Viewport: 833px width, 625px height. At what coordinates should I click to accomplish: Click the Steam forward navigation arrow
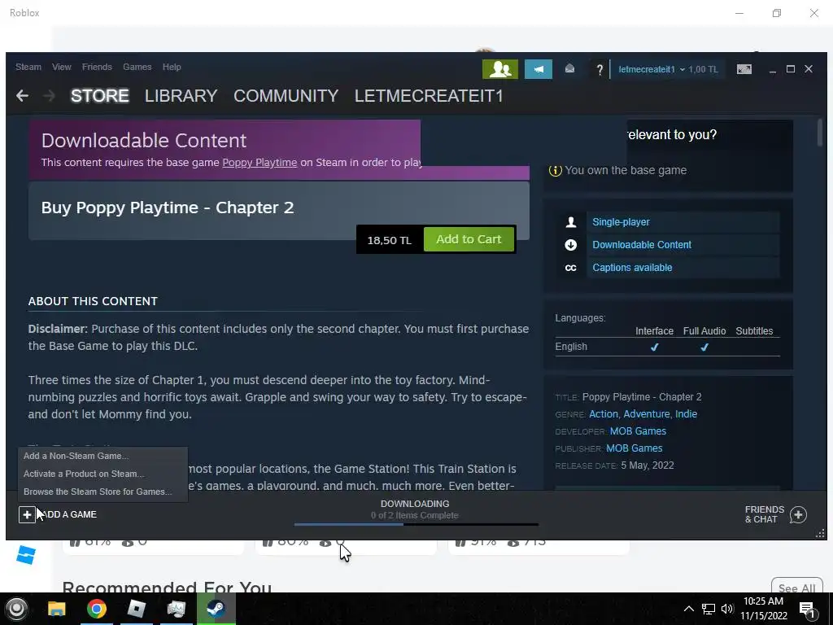pos(49,96)
